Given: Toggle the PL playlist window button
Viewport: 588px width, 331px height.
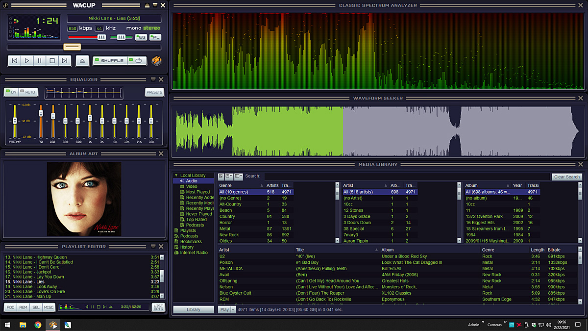Looking at the screenshot, I should pos(155,37).
